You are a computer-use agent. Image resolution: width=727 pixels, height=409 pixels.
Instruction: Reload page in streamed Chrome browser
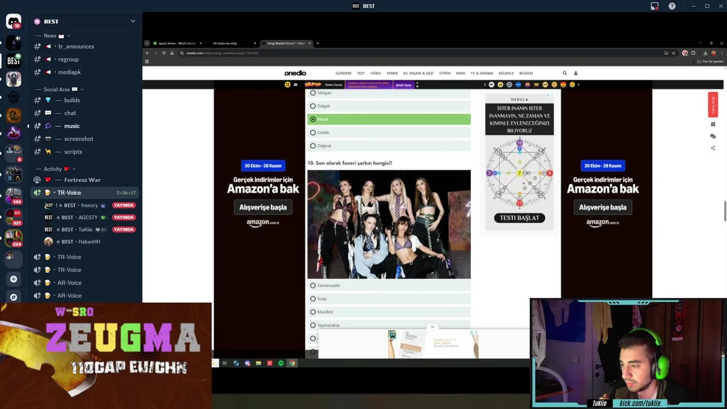[164, 53]
